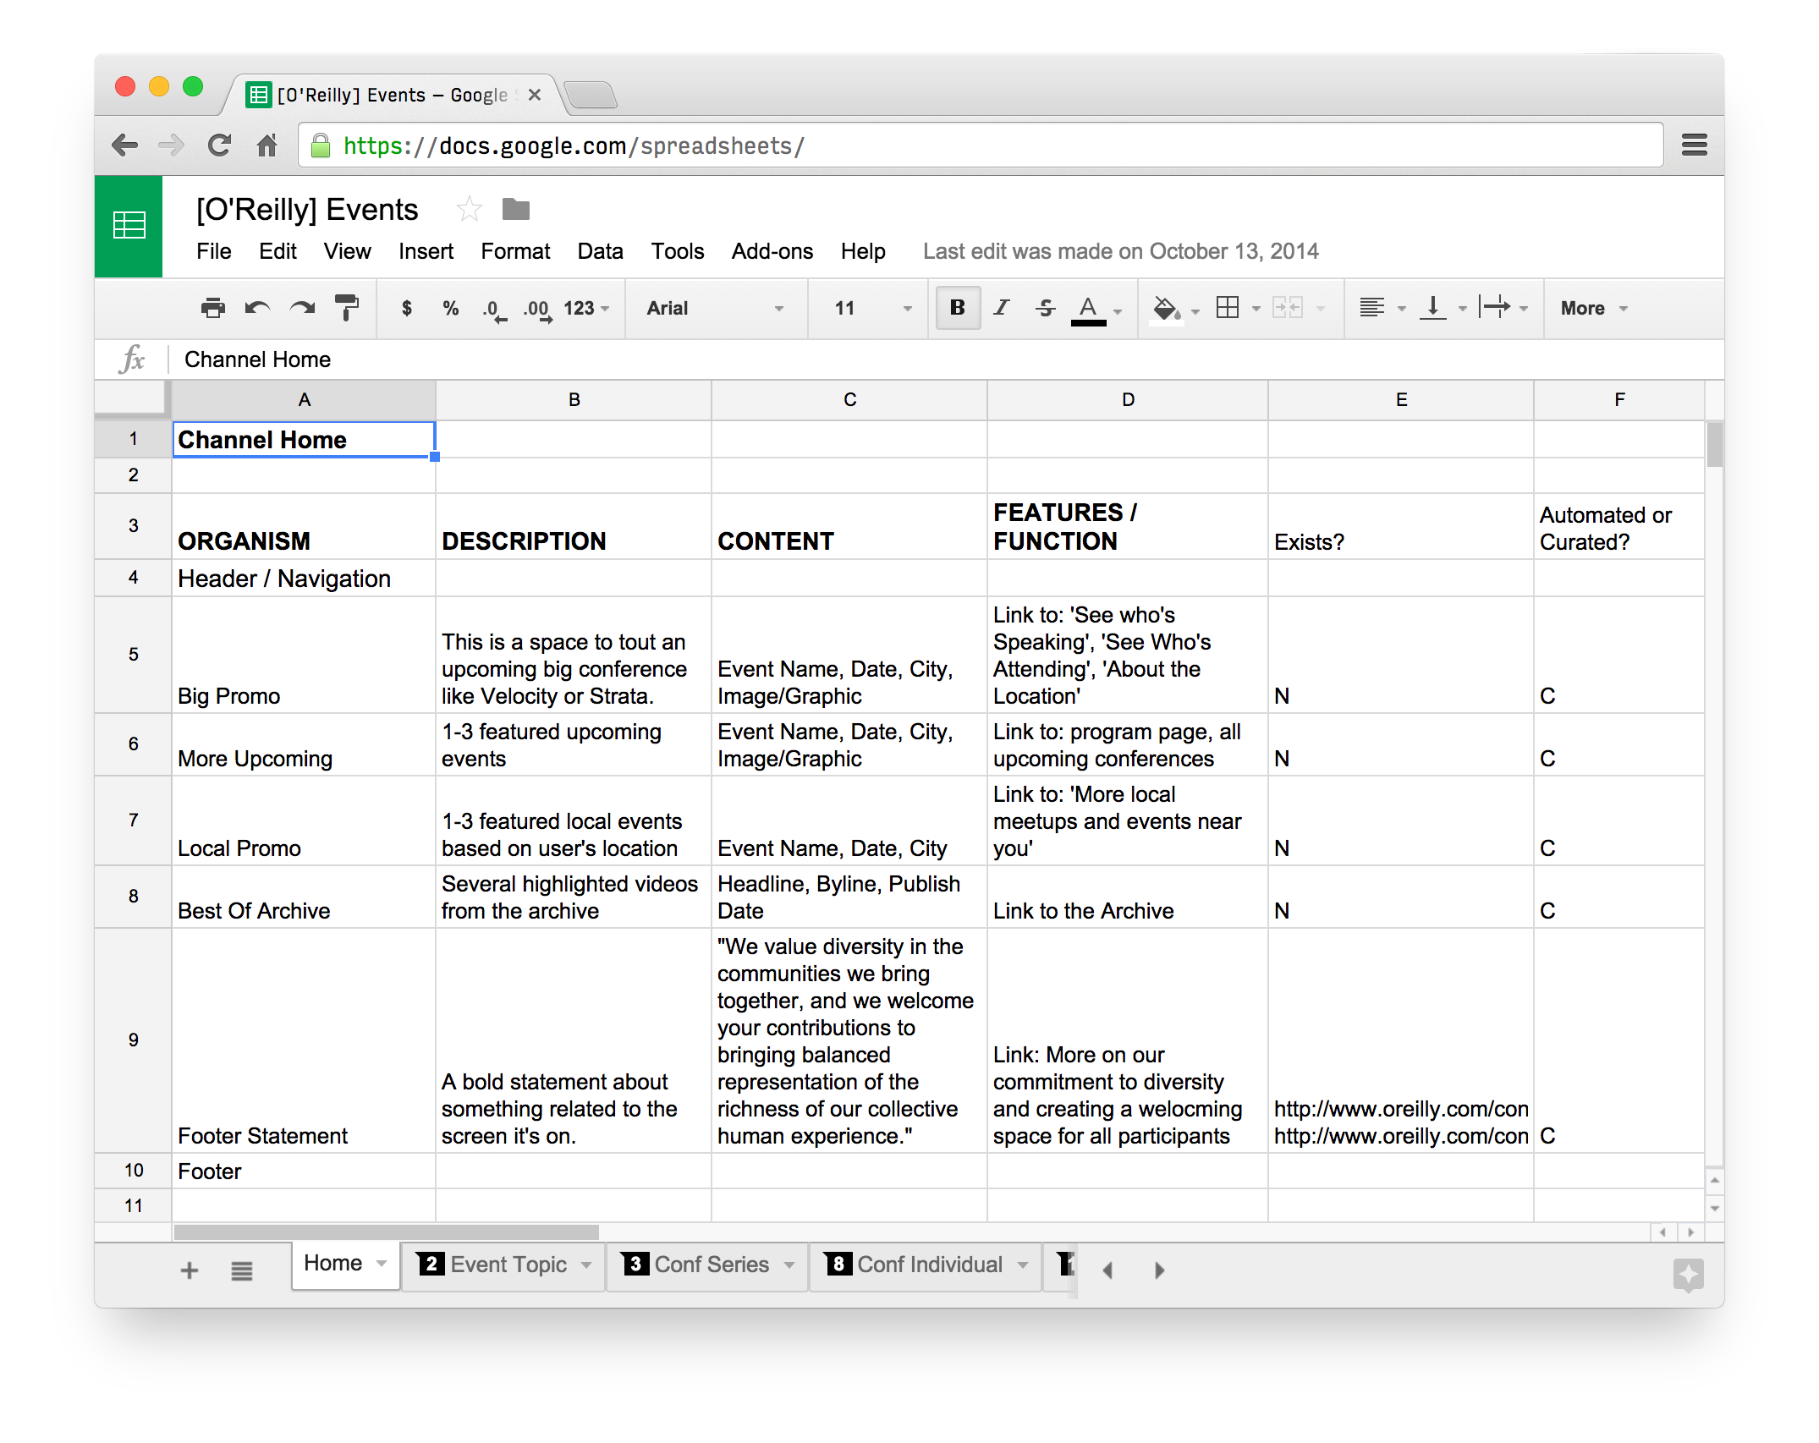Image resolution: width=1819 pixels, height=1443 pixels.
Task: Click the vertical scrollbar thumb
Action: coord(1714,445)
